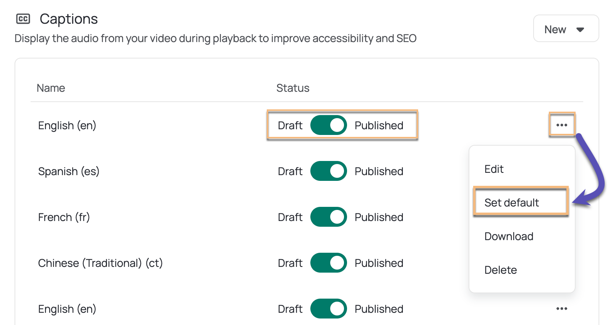Viewport: 610px width, 325px height.
Task: Open the three-dot menu for the top English (en) row
Action: 561,125
